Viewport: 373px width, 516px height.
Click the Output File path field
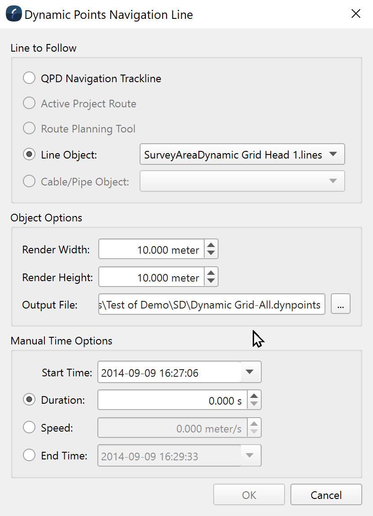[x=211, y=305]
